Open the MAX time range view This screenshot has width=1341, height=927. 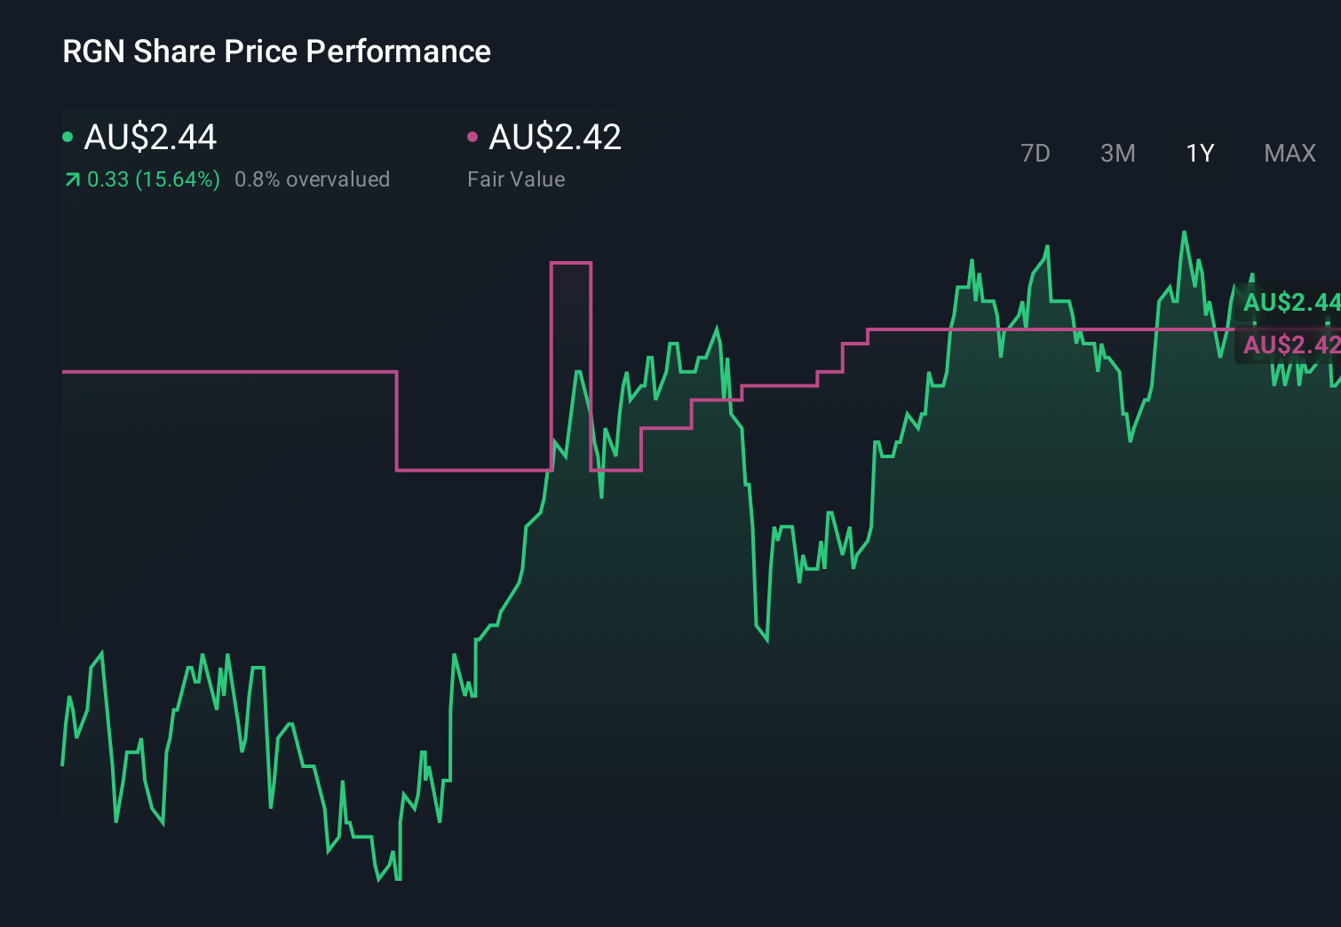click(1289, 153)
